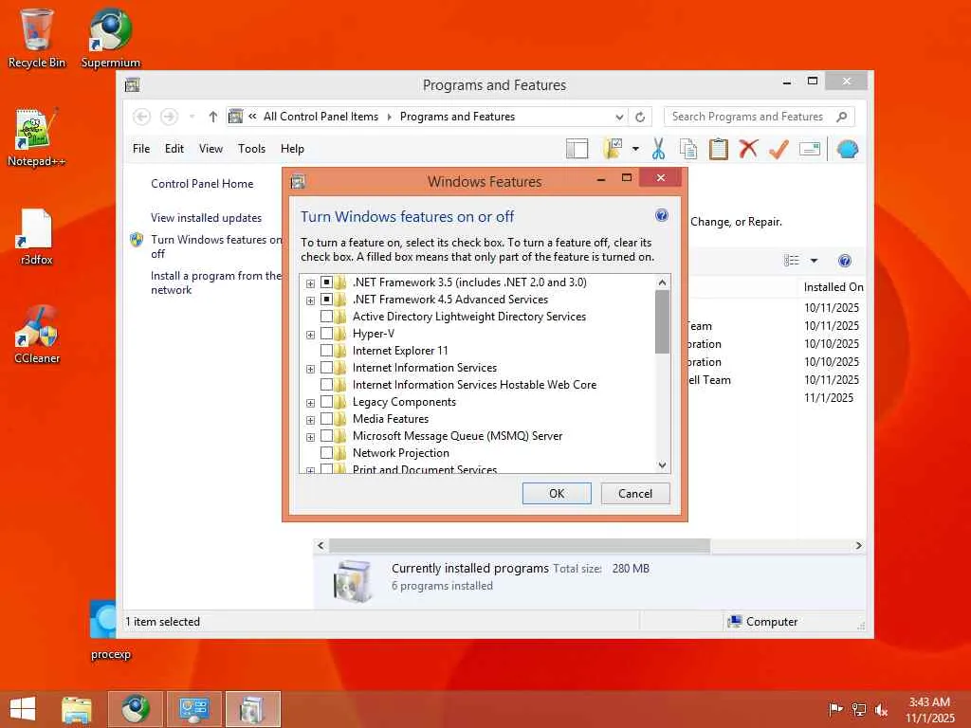Open the View installed updates link
Screen dimensions: 971x728
tap(206, 218)
